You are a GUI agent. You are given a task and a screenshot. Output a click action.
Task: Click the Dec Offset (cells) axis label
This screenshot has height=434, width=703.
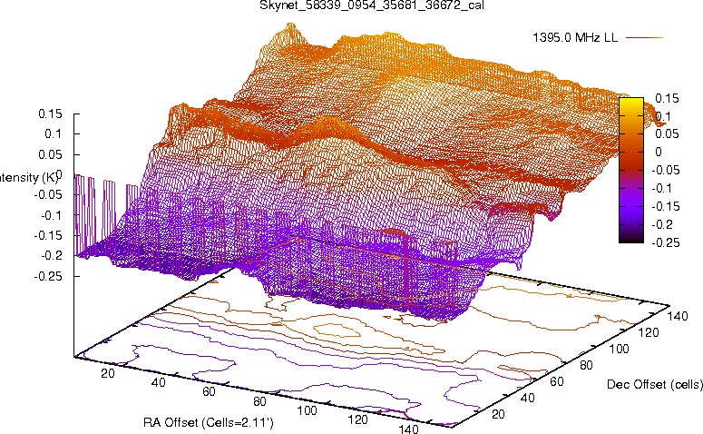pos(655,384)
